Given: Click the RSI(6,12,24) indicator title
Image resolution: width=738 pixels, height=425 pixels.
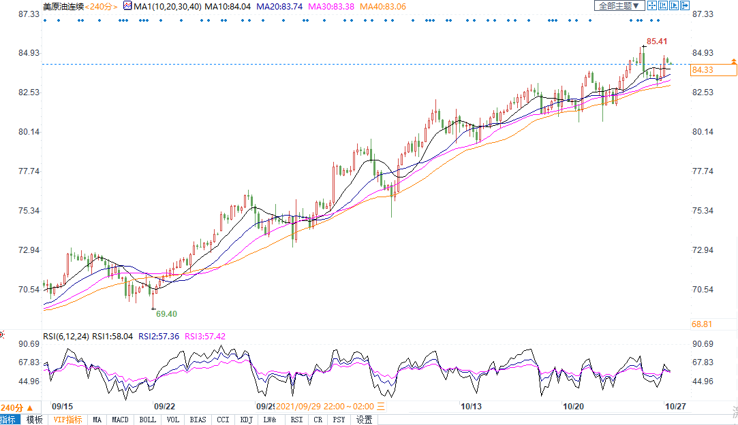Looking at the screenshot, I should pos(66,336).
